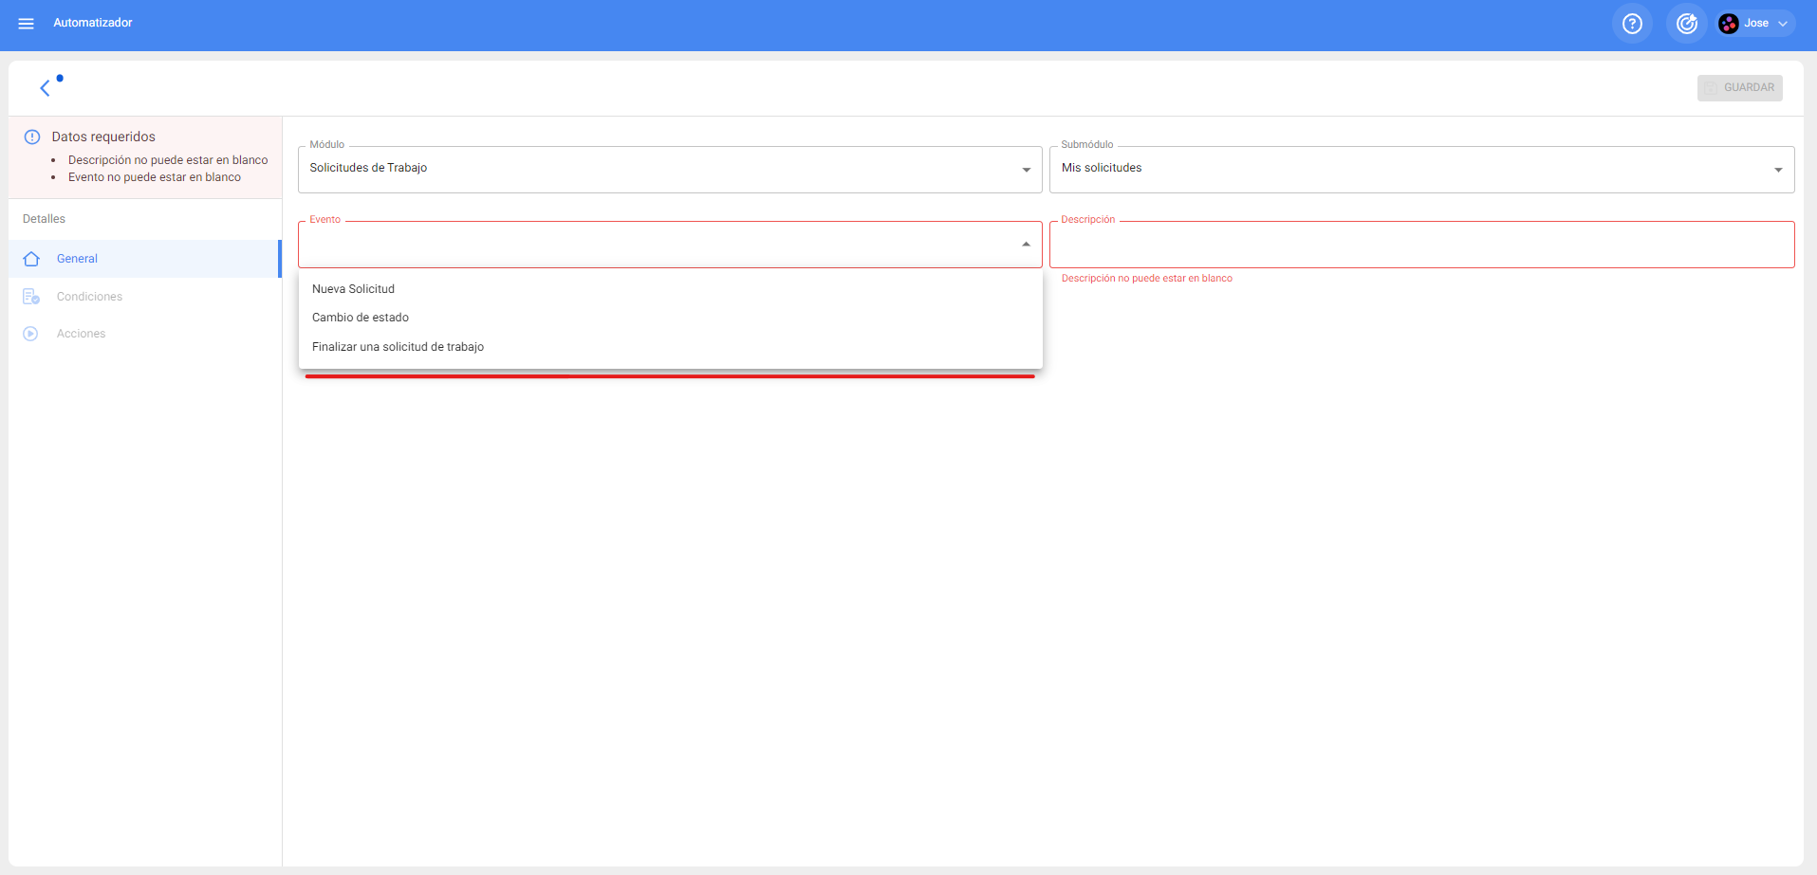The height and width of the screenshot is (875, 1817).
Task: Select the Nueva Solicitud option
Action: (x=353, y=289)
